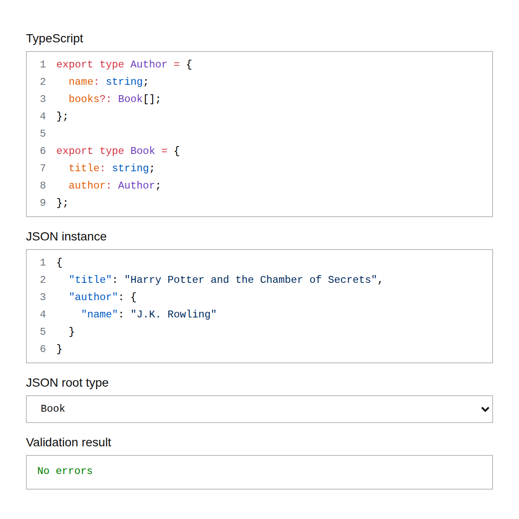Image resolution: width=519 pixels, height=519 pixels.
Task: Click the "Harry Potter and the Chamber of Secrets" string value
Action: coord(251,280)
